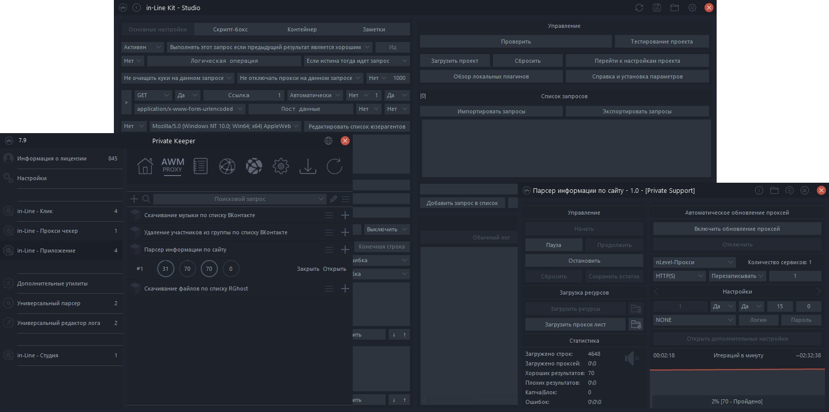Click the 'Ссылка' input field in Studio
Screen dimensions: 829x412
pos(243,95)
